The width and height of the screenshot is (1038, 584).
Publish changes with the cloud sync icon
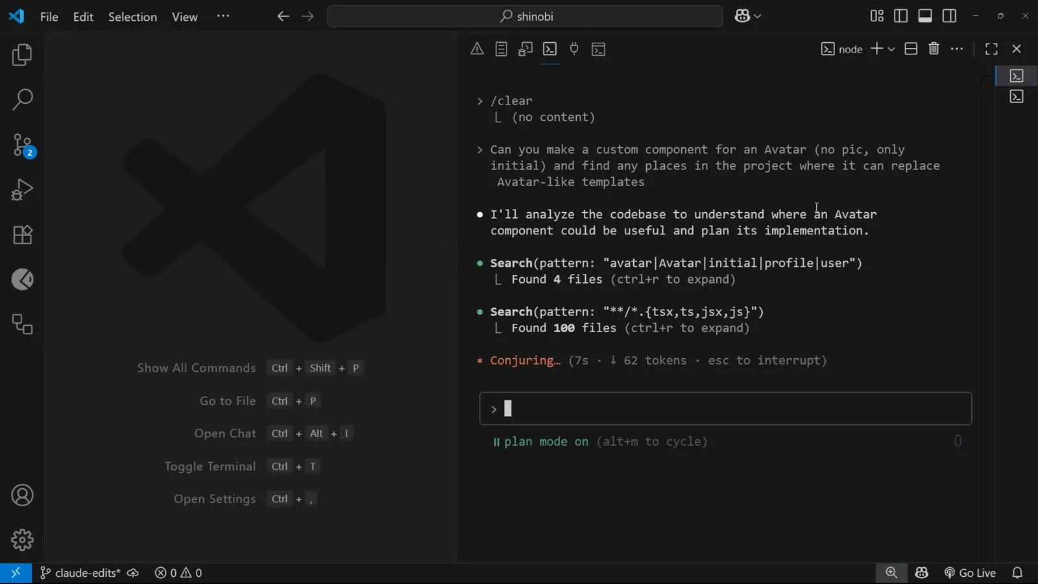(133, 573)
